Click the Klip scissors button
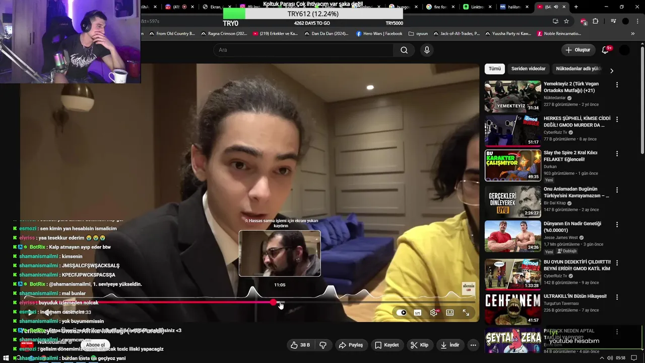 click(419, 345)
